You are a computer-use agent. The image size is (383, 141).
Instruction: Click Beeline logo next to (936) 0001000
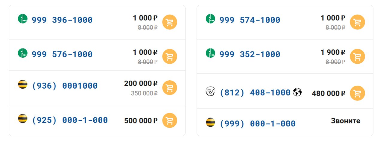[x=23, y=84]
